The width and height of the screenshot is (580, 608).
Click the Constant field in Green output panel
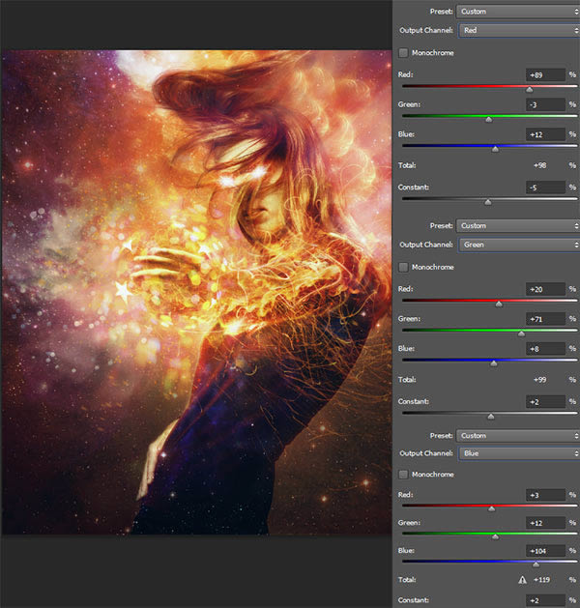[545, 402]
